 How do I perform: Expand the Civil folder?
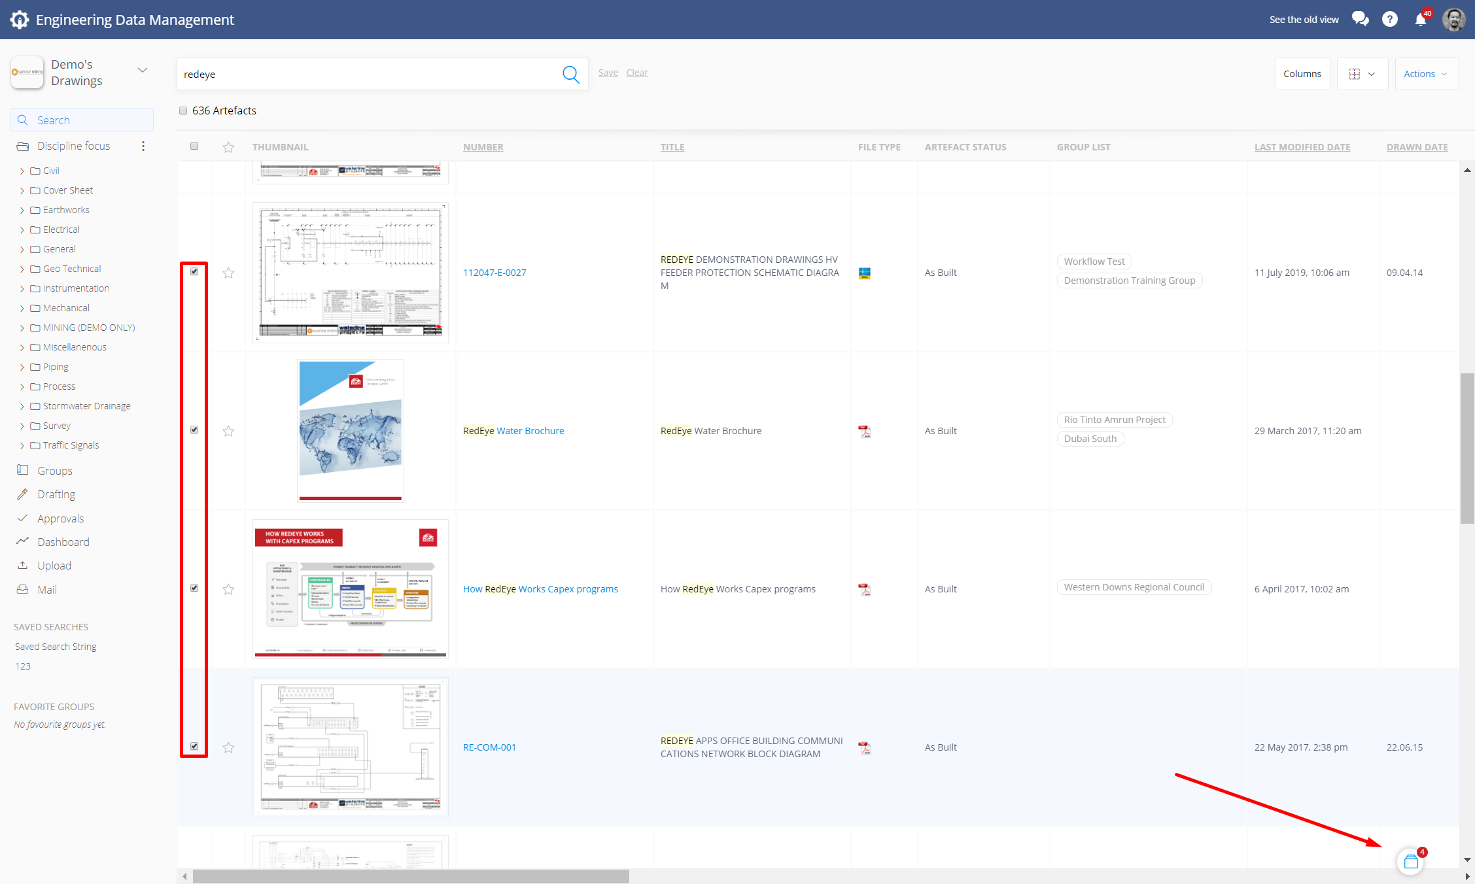(x=22, y=171)
